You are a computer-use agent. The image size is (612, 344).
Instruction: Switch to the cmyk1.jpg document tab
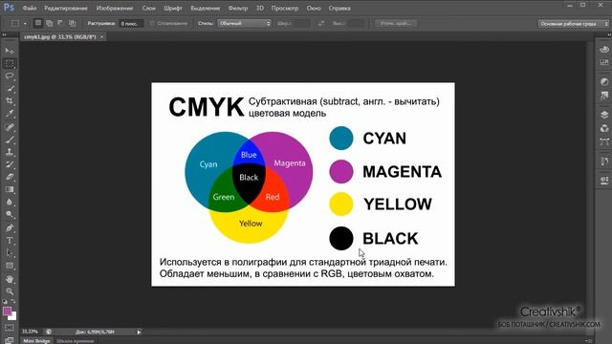[60, 36]
